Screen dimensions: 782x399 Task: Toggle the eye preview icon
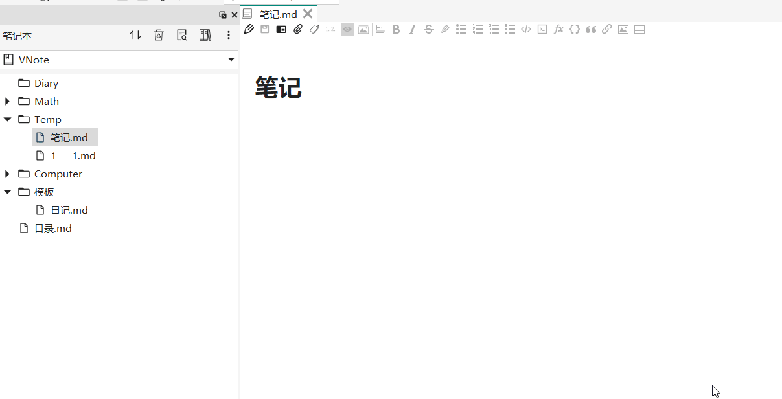(347, 29)
